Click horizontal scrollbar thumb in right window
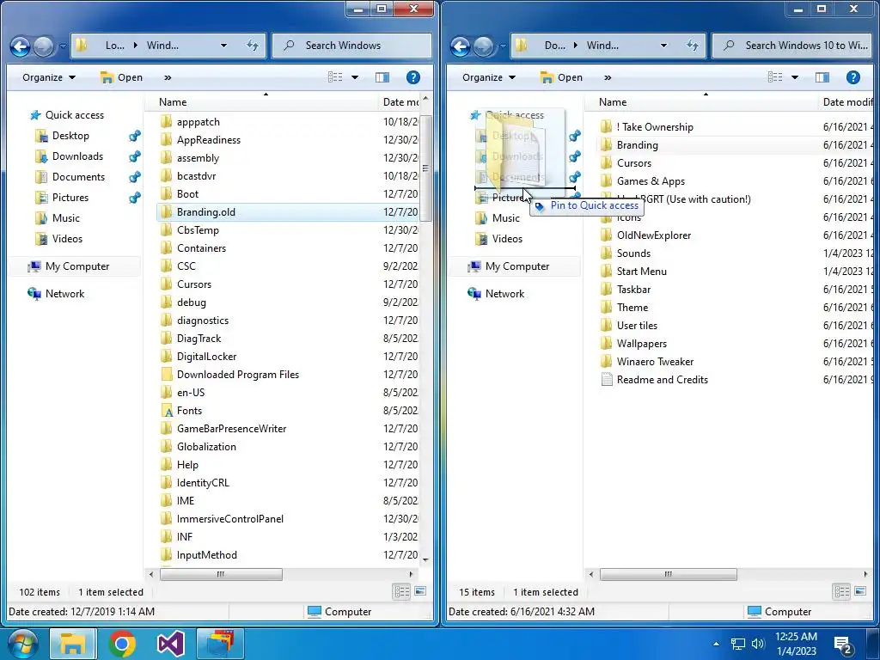Screen dimensions: 880x660 point(668,574)
